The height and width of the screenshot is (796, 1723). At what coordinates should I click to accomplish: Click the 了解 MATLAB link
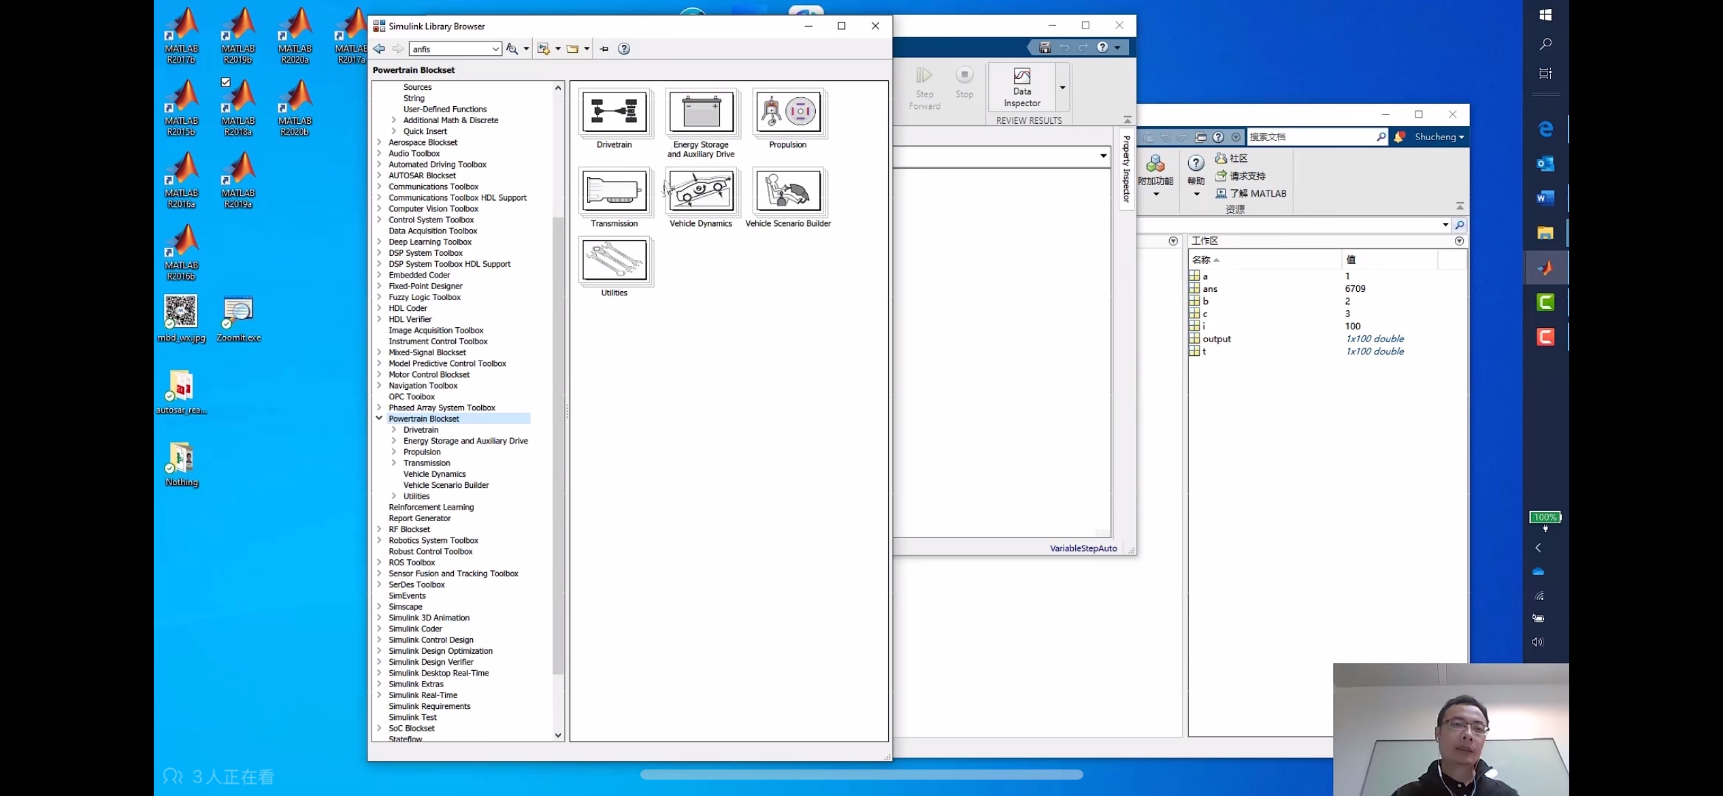pos(1257,193)
